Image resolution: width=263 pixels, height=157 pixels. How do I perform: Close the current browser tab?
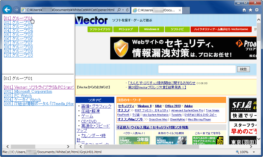point(180,10)
